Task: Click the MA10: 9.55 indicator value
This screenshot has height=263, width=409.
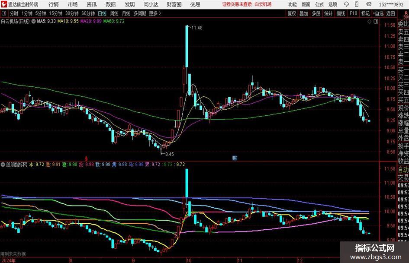Action: (x=68, y=21)
